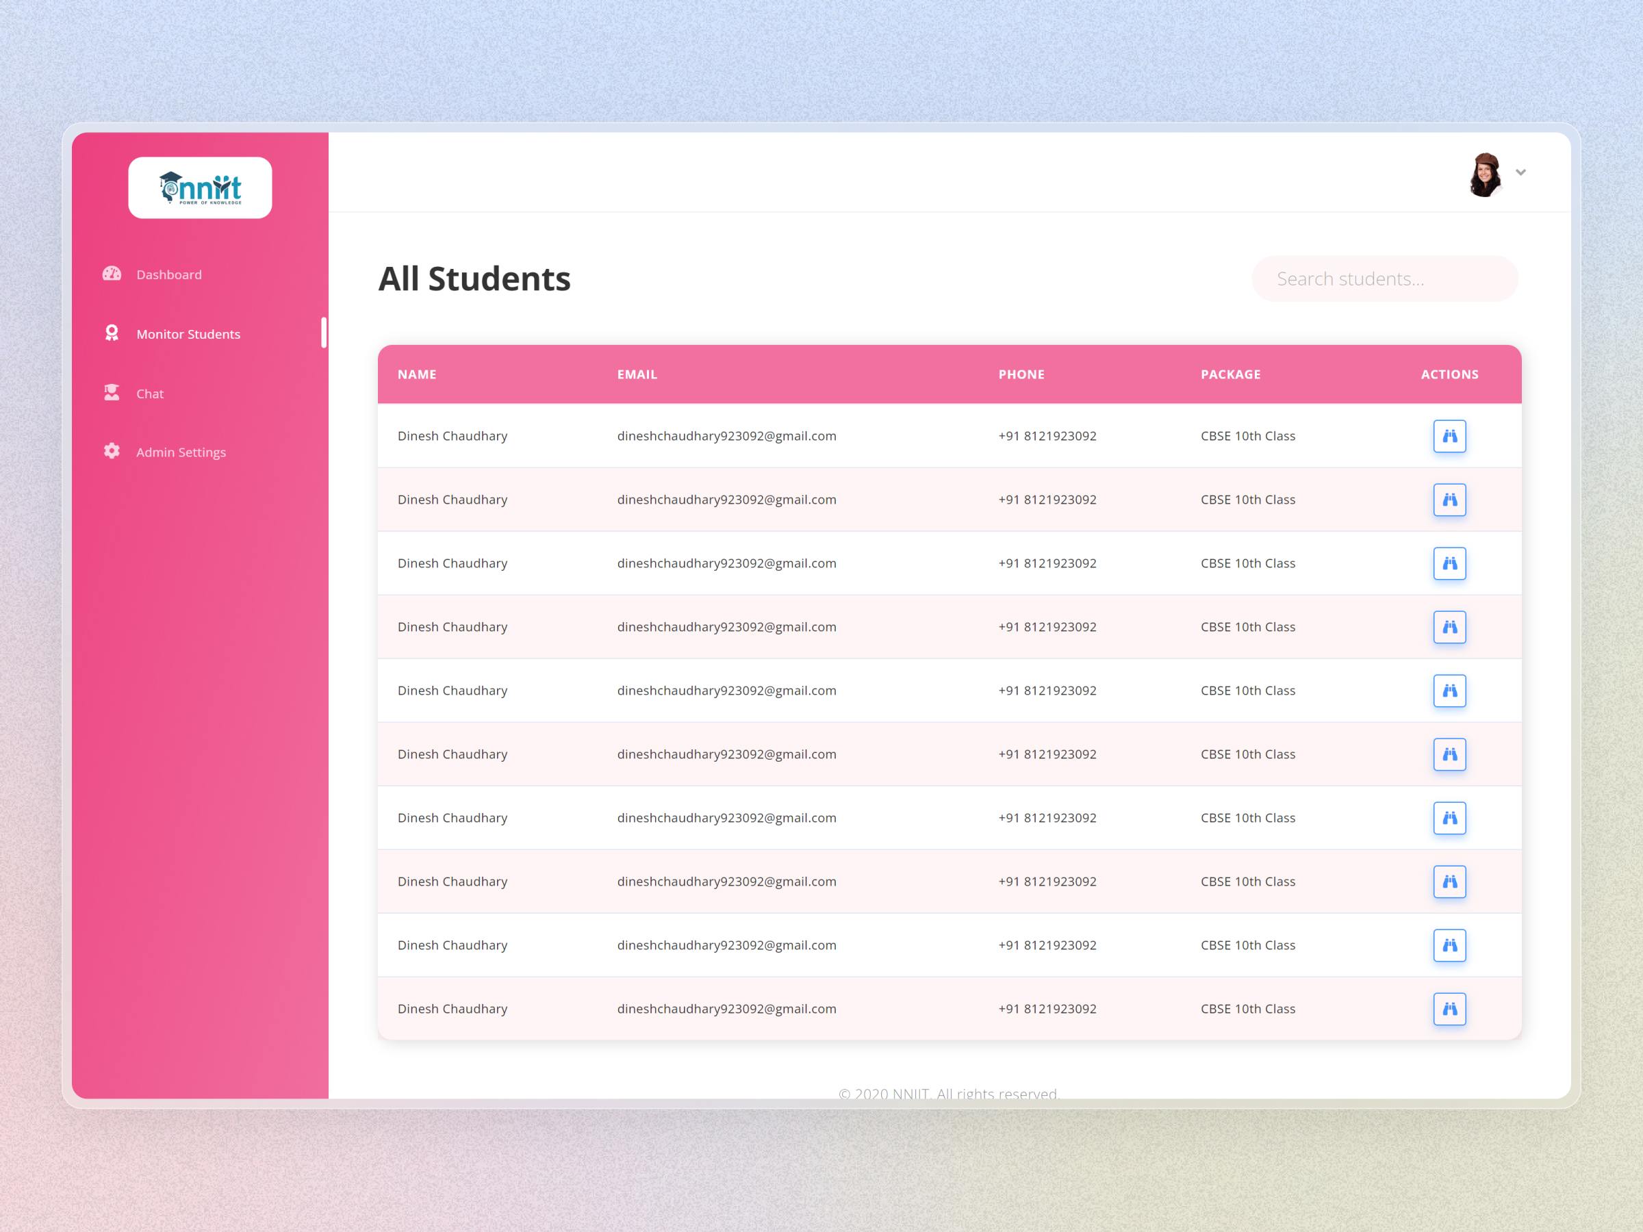Navigate to Monitor Students menu entry
The height and width of the screenshot is (1232, 1643).
pyautogui.click(x=188, y=333)
